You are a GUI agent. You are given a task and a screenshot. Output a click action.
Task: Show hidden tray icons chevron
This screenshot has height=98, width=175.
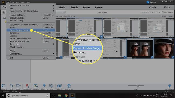coord(141,95)
